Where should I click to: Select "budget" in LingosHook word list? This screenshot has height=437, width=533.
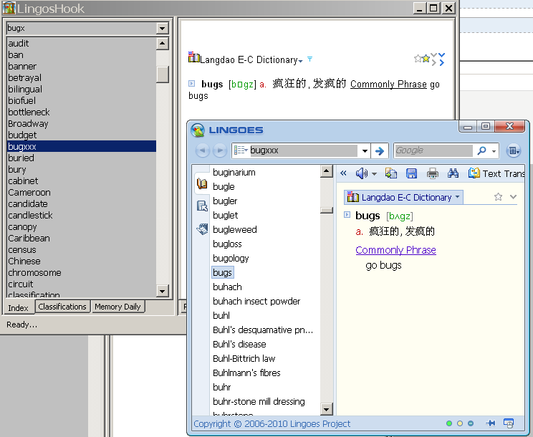pos(82,135)
